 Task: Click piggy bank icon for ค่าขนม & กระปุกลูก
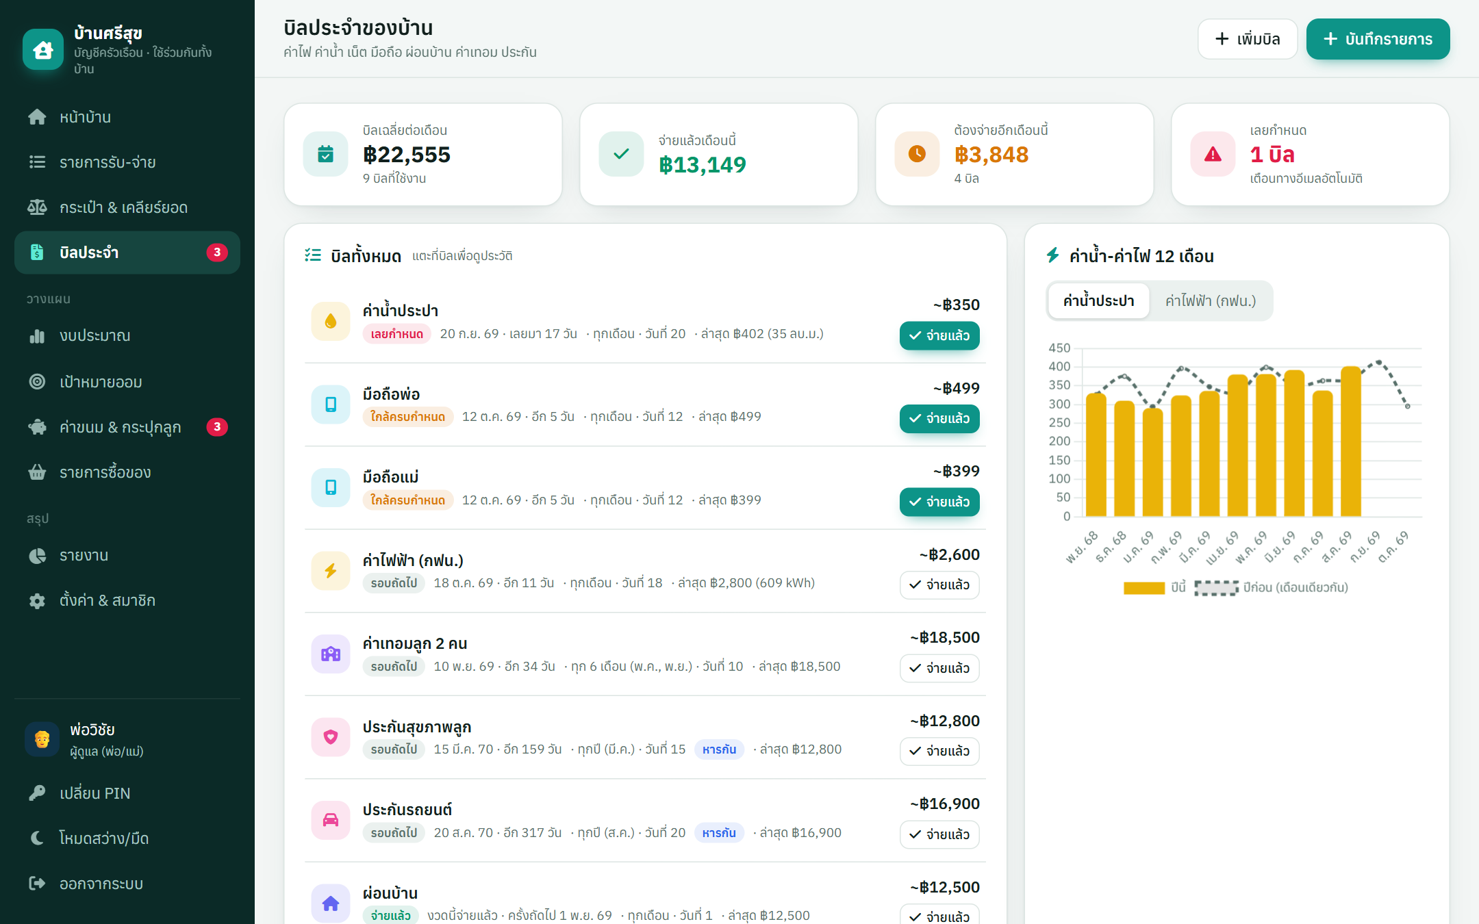point(37,427)
